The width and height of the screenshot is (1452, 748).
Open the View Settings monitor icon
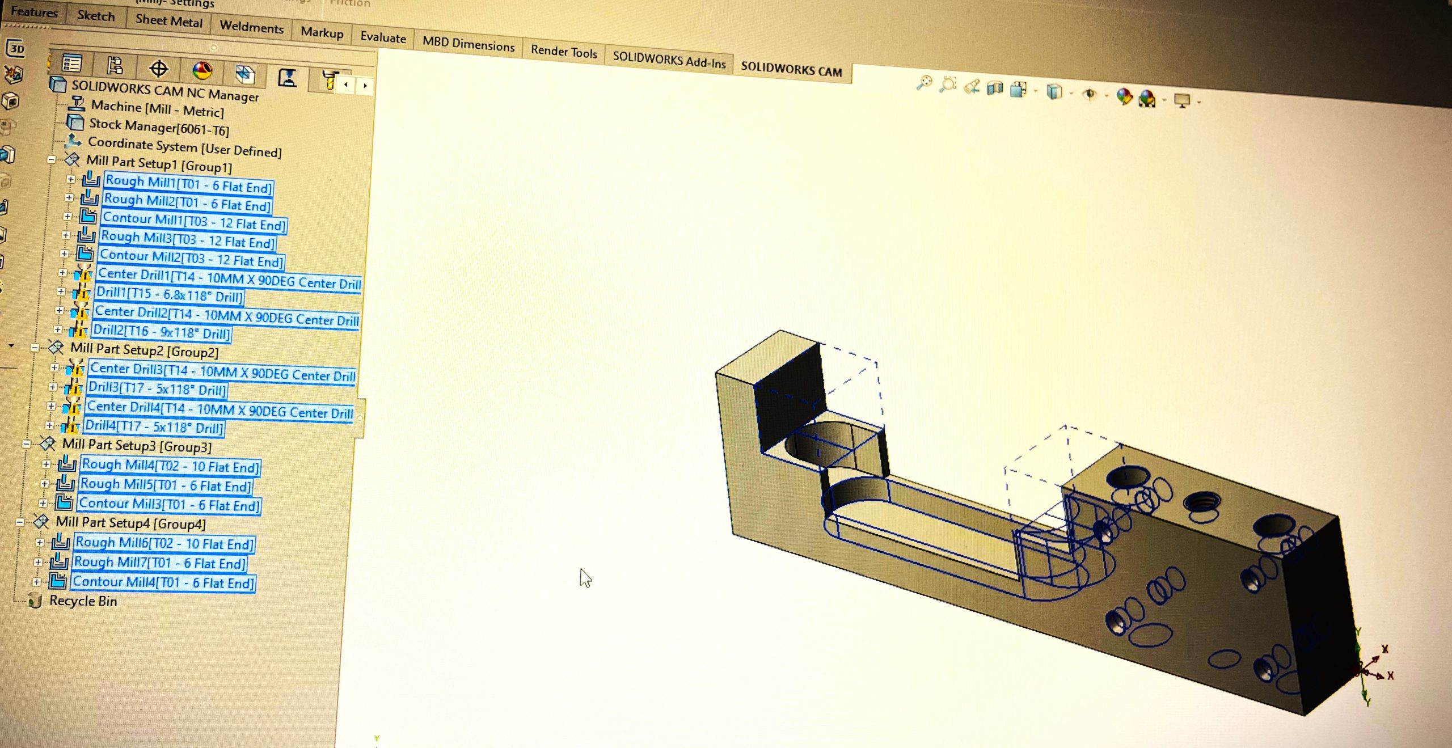1182,101
